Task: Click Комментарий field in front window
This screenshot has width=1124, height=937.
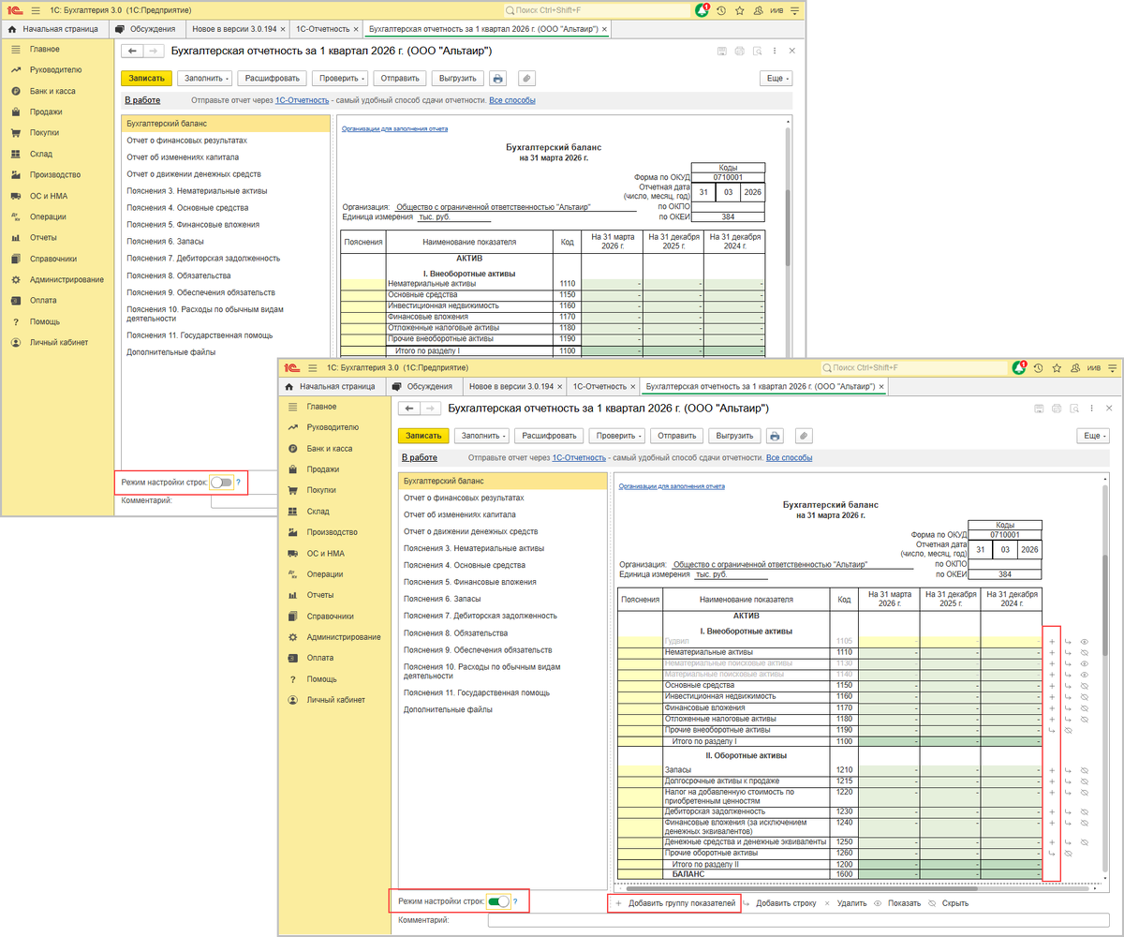Action: pos(799,921)
